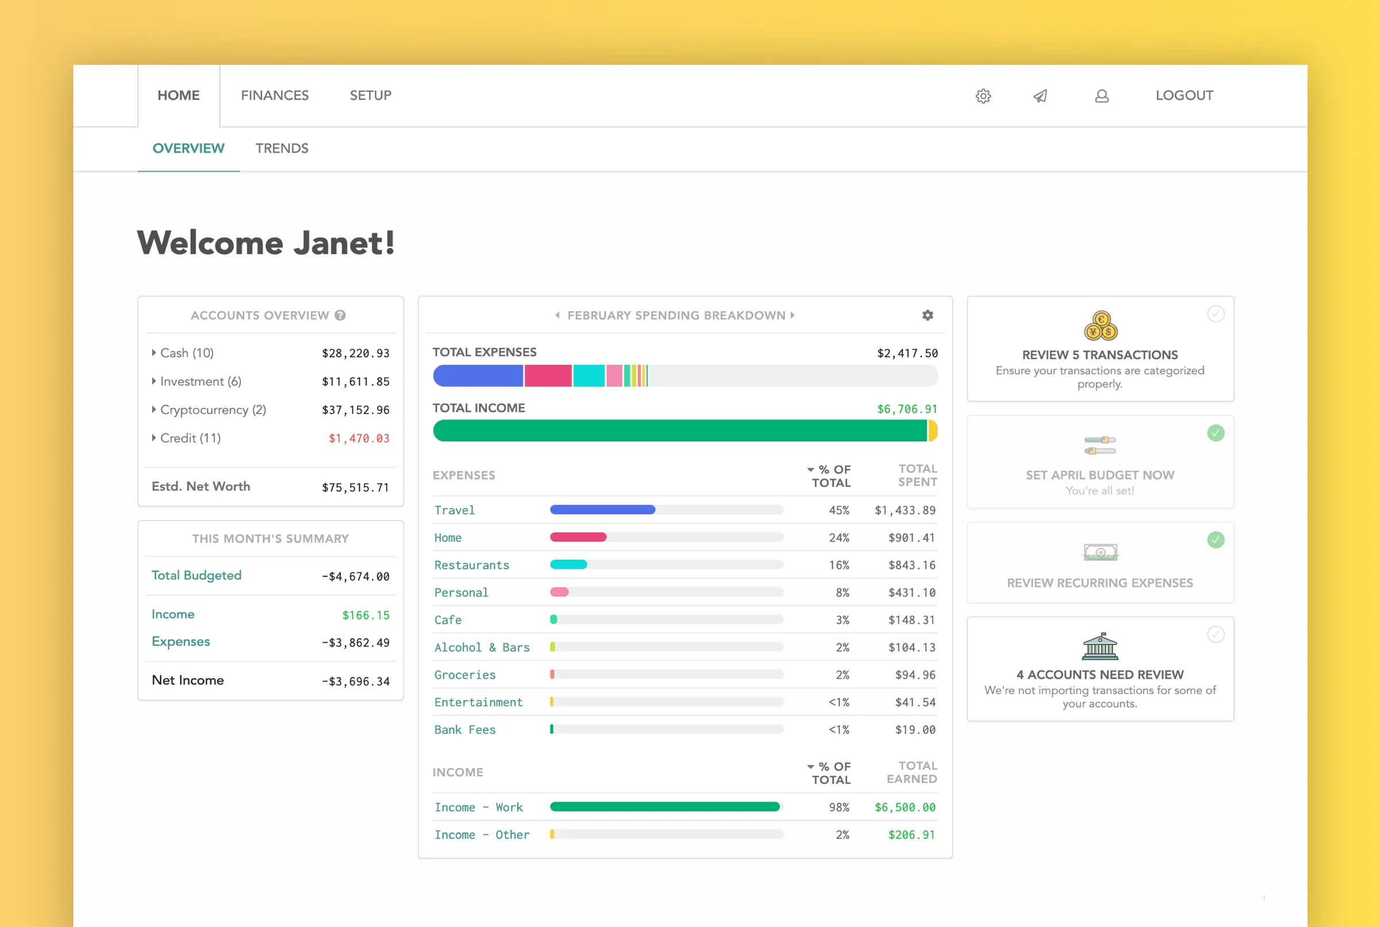
Task: Click the paper plane send icon
Action: [x=1041, y=96]
